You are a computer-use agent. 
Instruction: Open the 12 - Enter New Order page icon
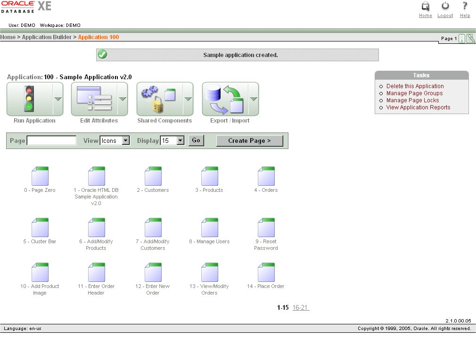click(x=153, y=272)
